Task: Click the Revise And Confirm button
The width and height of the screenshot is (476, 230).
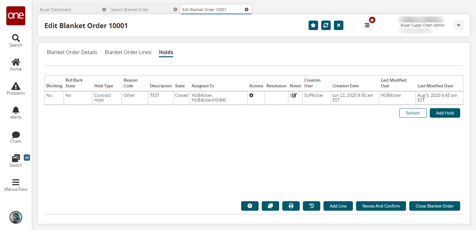Action: [381, 206]
